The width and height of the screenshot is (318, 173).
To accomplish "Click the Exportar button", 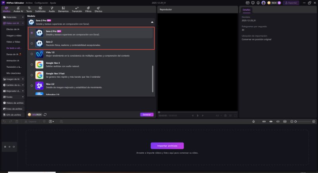I will tap(291, 3).
